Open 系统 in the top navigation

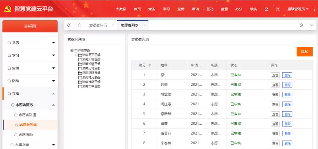click(253, 9)
